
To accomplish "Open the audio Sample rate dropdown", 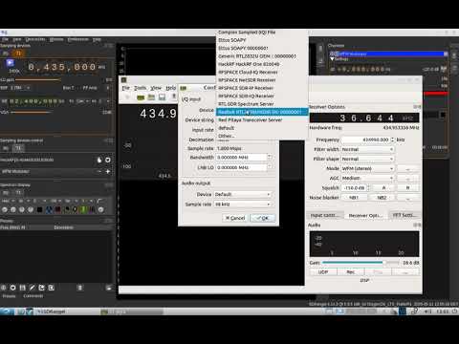I will (243, 204).
